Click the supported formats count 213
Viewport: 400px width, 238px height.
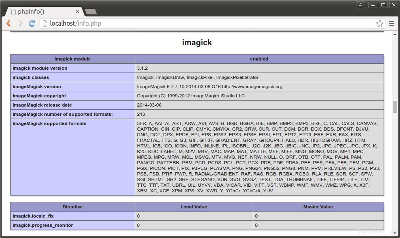click(141, 114)
